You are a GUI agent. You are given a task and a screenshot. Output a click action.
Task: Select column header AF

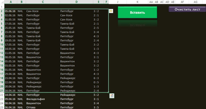[x=182, y=2]
